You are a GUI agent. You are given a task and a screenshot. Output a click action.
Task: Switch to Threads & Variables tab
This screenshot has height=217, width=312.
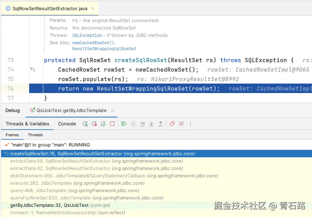click(x=27, y=124)
